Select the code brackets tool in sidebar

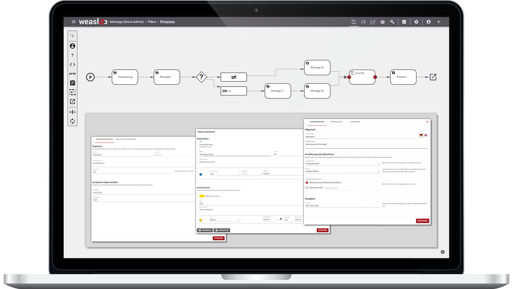click(x=72, y=64)
